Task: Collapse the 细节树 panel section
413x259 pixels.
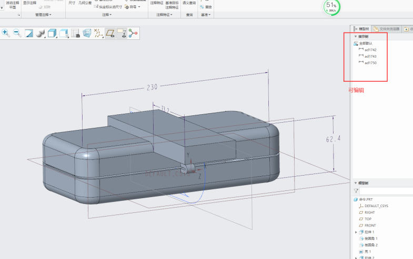Action: (x=356, y=36)
